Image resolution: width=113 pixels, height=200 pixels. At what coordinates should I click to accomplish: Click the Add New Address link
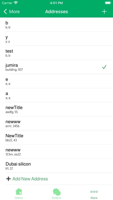click(30, 179)
